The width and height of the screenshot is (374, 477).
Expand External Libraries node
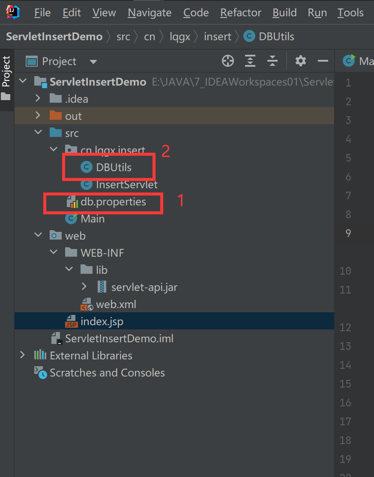(x=22, y=355)
